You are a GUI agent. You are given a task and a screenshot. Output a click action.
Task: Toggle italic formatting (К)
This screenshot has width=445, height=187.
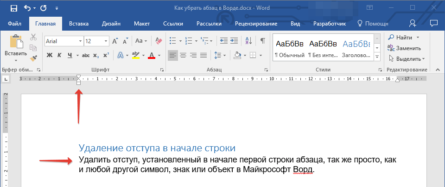(x=59, y=56)
